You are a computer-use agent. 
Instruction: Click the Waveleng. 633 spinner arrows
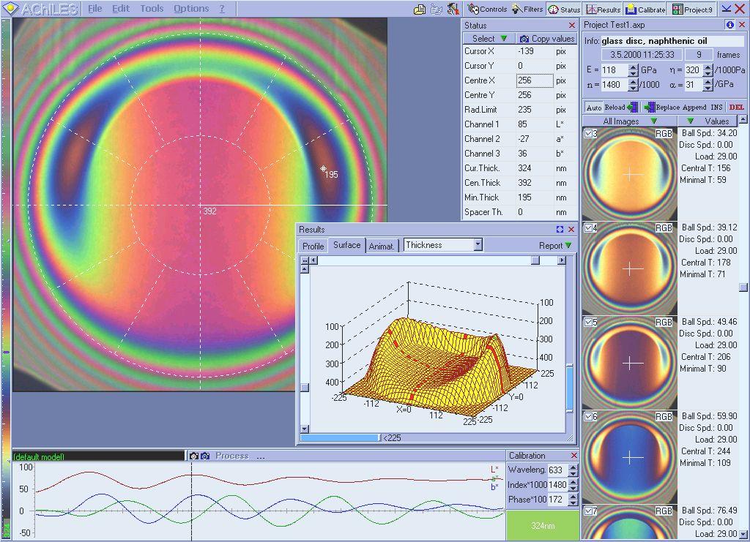(x=573, y=470)
